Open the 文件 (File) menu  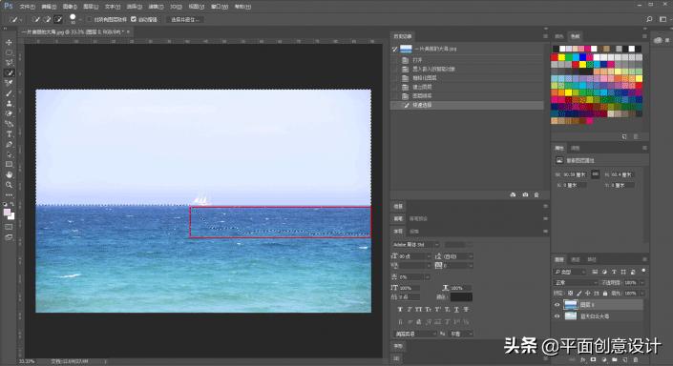click(28, 7)
